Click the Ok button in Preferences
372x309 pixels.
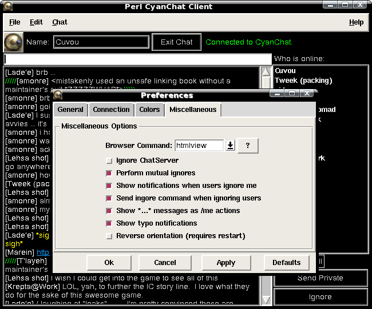(x=109, y=263)
